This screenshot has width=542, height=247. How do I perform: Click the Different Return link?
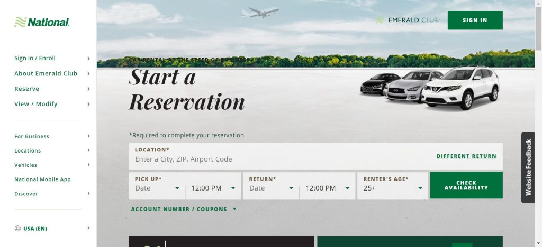[466, 156]
